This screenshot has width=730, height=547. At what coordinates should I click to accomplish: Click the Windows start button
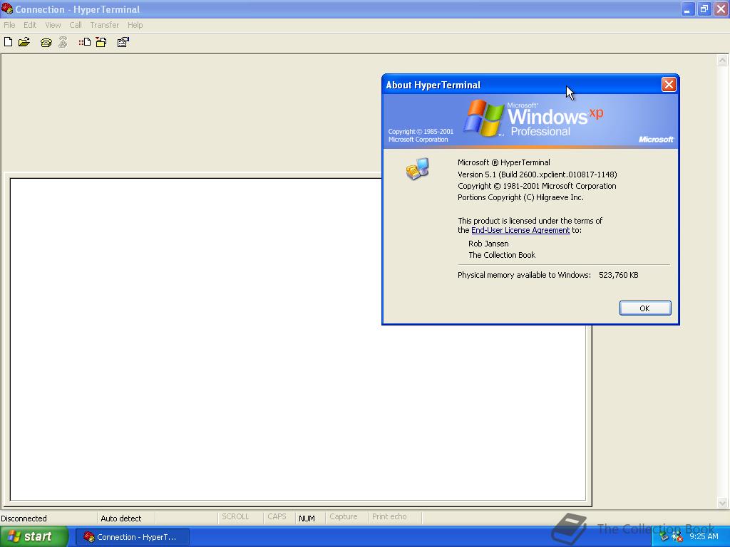34,537
